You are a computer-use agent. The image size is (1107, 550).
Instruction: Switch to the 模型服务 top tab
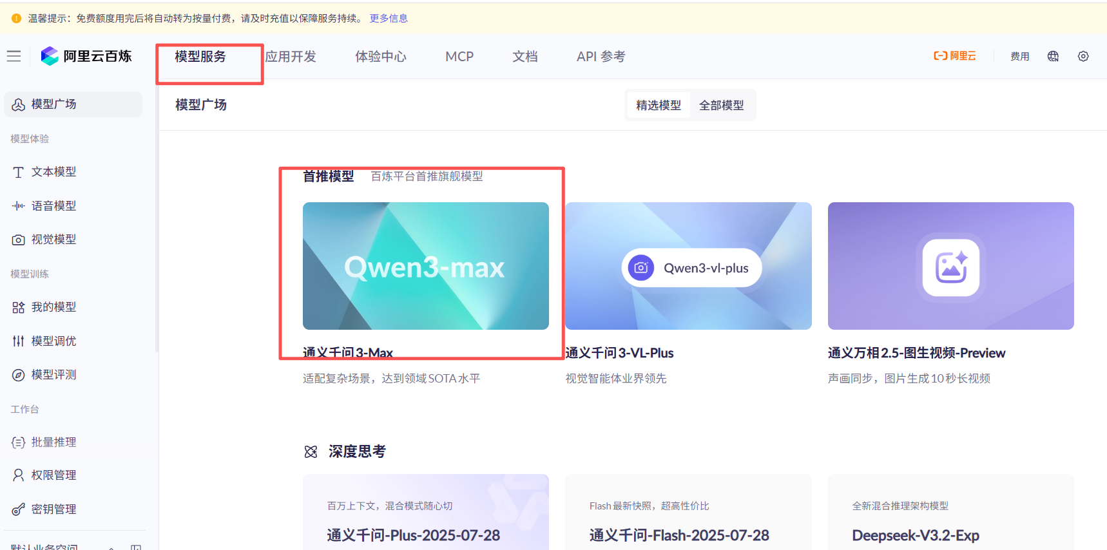coord(200,57)
